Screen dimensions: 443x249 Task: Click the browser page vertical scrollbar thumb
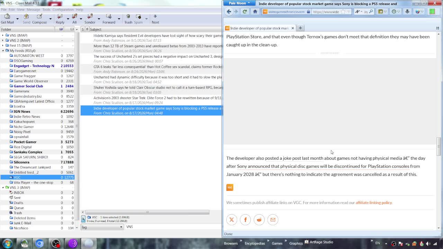point(439,147)
